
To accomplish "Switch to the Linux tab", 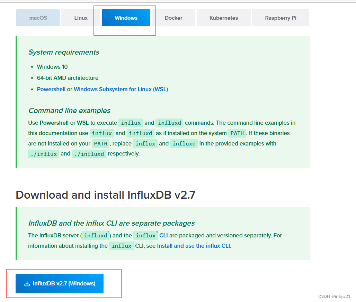I will pyautogui.click(x=81, y=18).
